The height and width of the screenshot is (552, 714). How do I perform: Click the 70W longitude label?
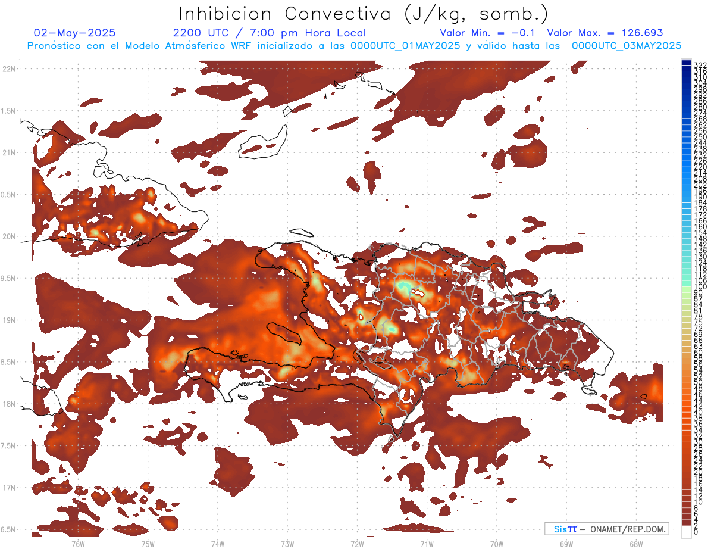(496, 544)
